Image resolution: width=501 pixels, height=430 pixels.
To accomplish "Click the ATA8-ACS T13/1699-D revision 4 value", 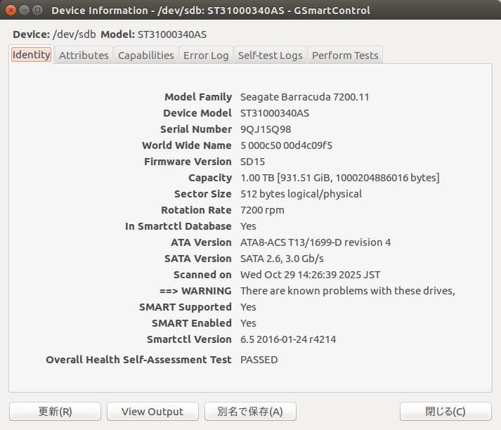I will pyautogui.click(x=315, y=242).
